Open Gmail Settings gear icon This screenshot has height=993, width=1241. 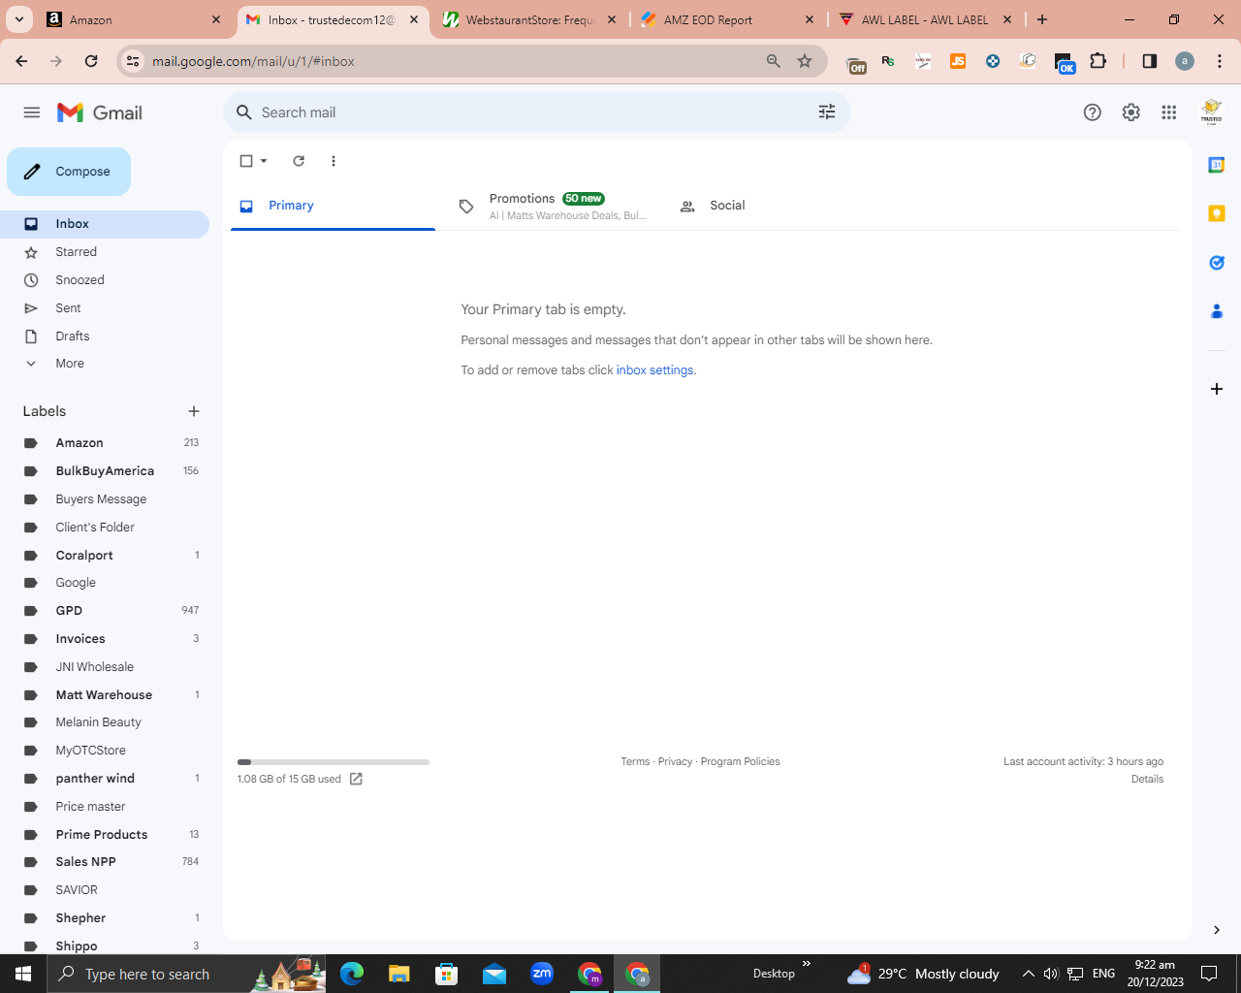[x=1131, y=112]
